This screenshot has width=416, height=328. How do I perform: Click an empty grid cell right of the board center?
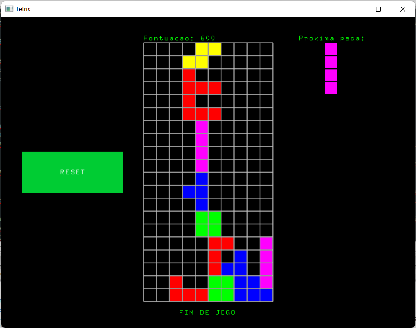click(x=240, y=166)
